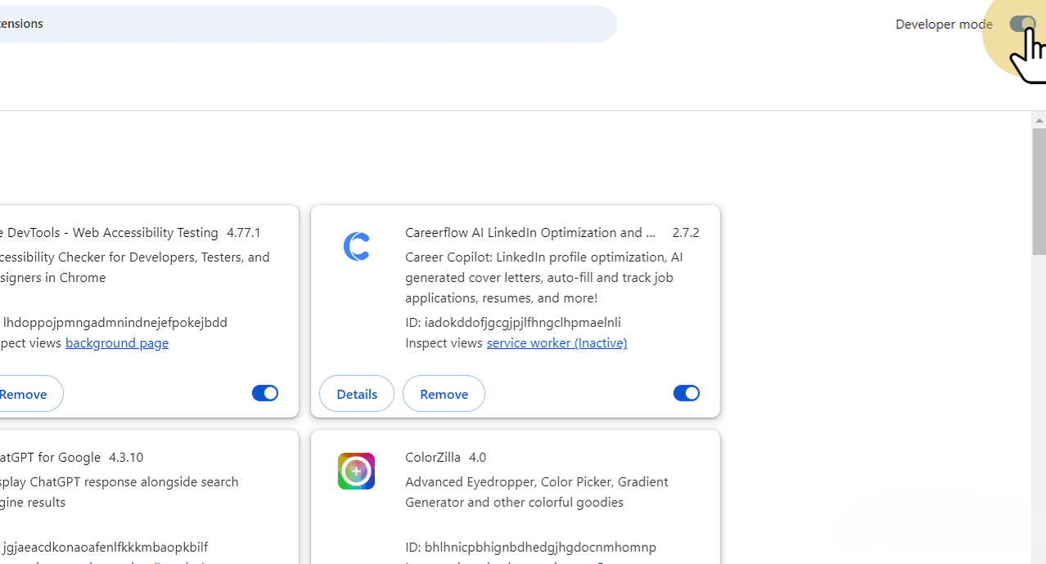1046x564 pixels.
Task: Click ChatGPT for Google version 4.3.10
Action: 126,457
